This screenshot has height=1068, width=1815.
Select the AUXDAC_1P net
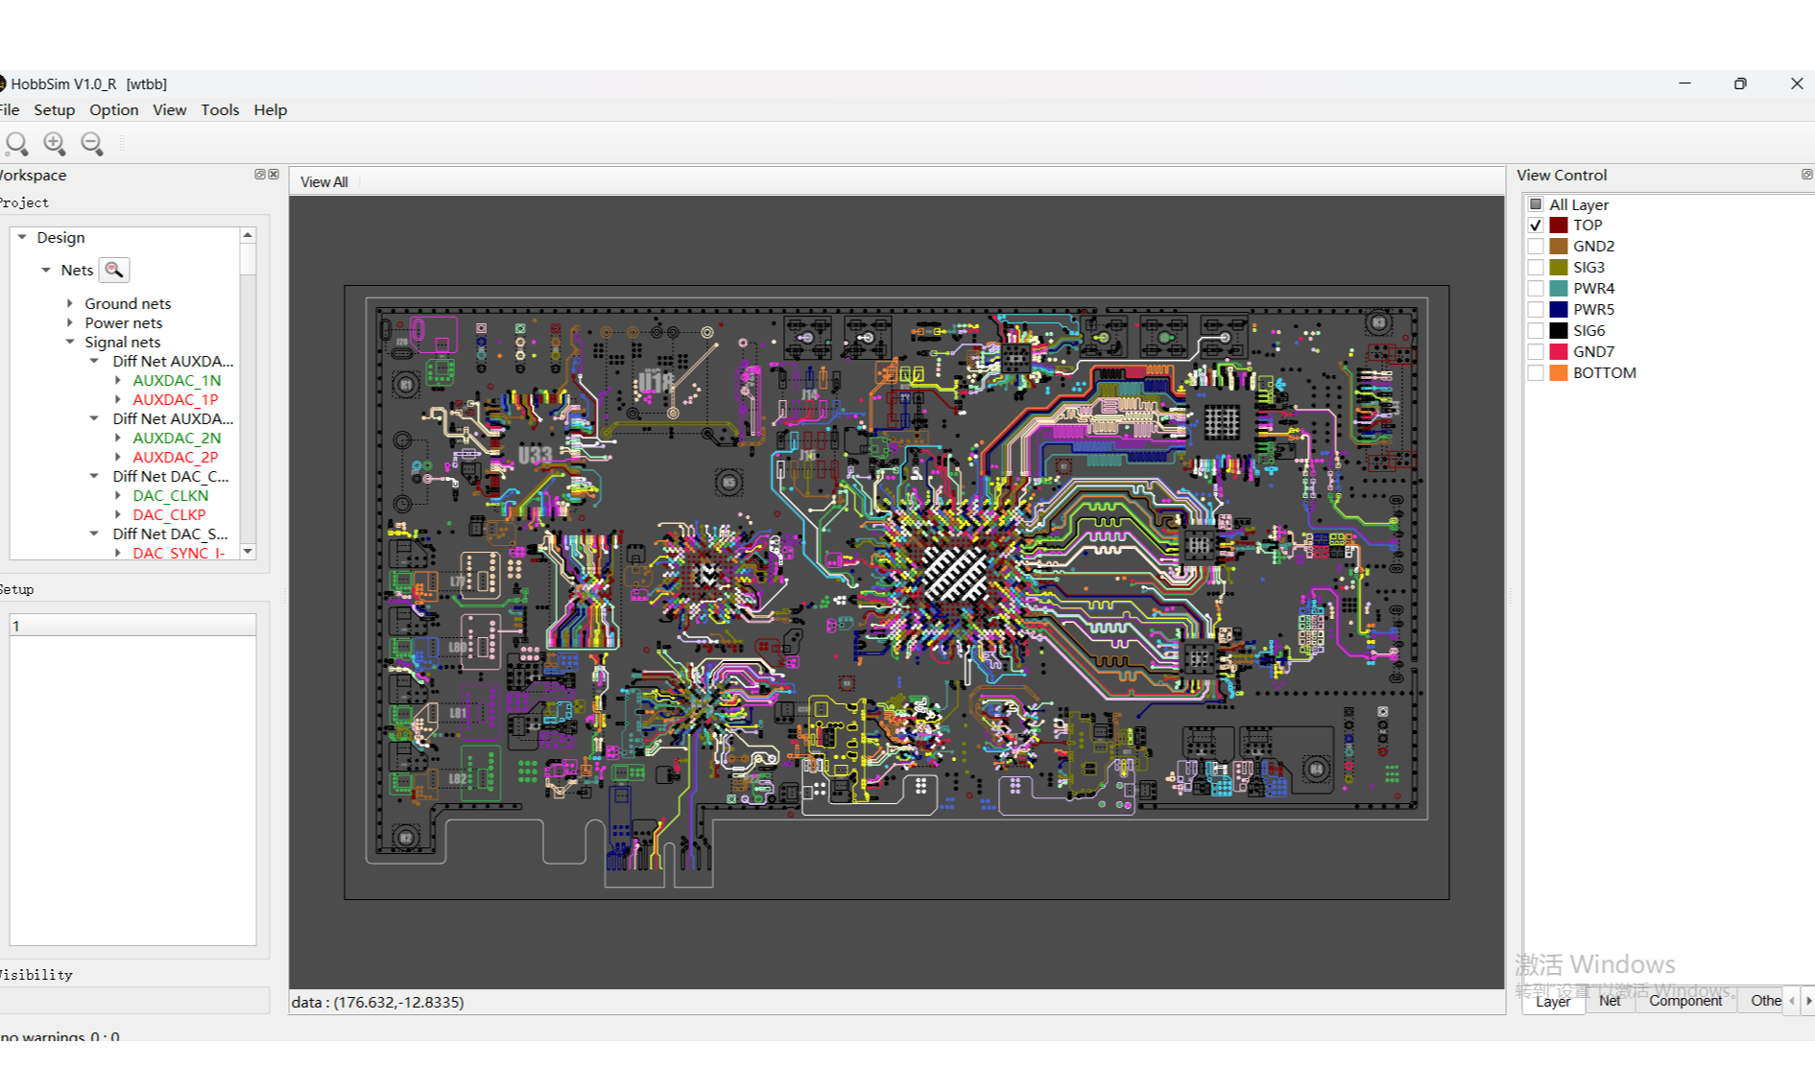click(x=176, y=399)
